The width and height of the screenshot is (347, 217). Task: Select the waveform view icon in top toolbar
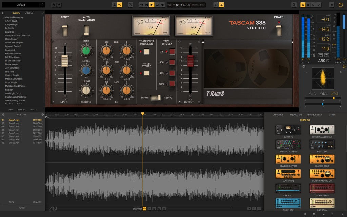pos(120,5)
